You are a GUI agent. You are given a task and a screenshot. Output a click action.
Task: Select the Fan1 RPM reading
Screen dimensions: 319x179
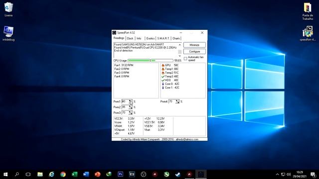click(x=124, y=65)
